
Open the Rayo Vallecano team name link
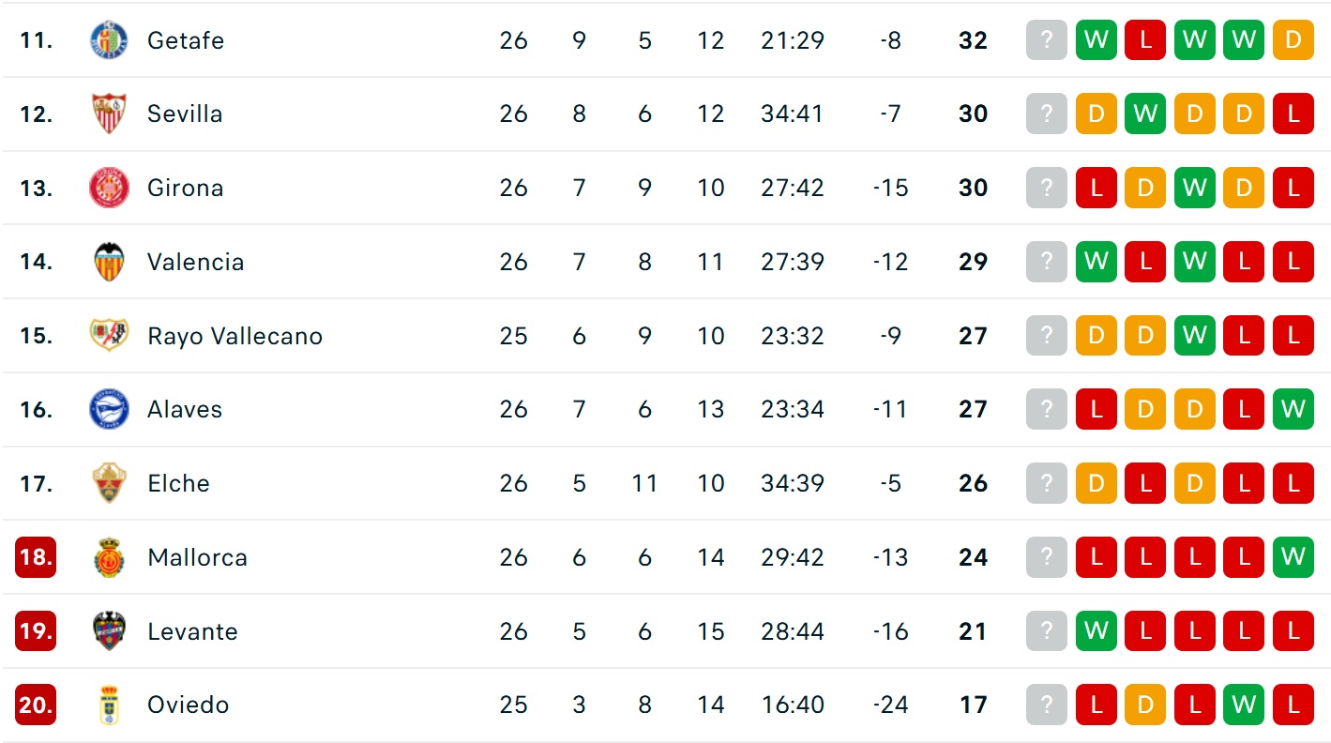click(x=234, y=336)
